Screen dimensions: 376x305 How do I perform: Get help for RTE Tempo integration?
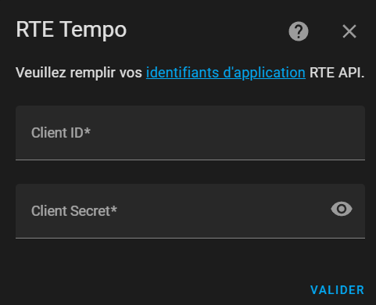coord(299,31)
